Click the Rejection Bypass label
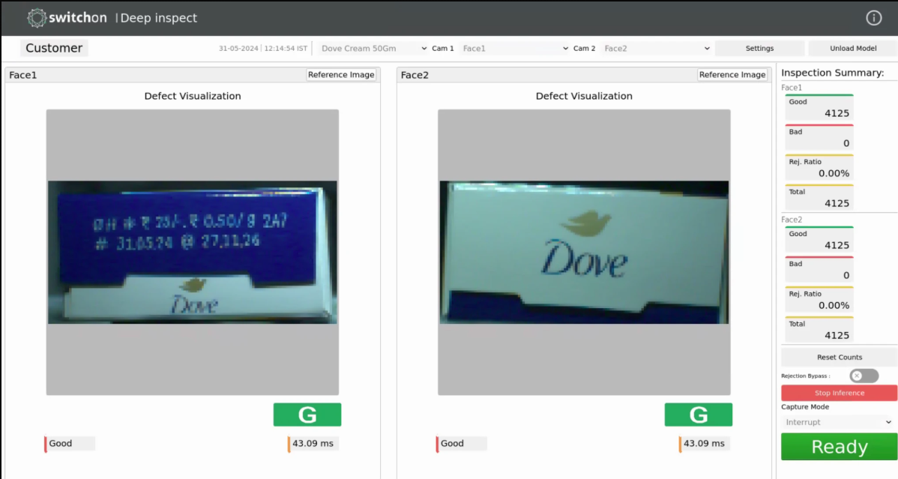The image size is (898, 479). click(x=805, y=376)
